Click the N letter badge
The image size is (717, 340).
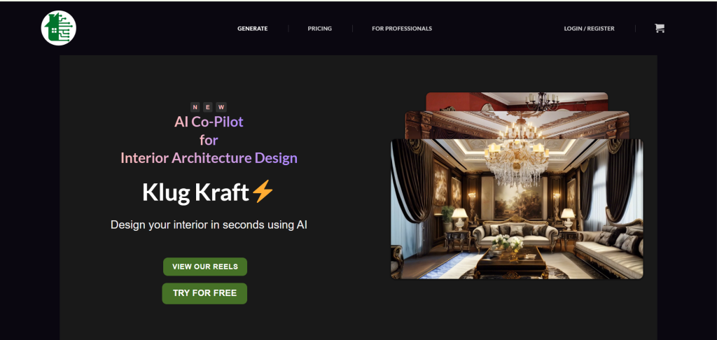coord(195,108)
